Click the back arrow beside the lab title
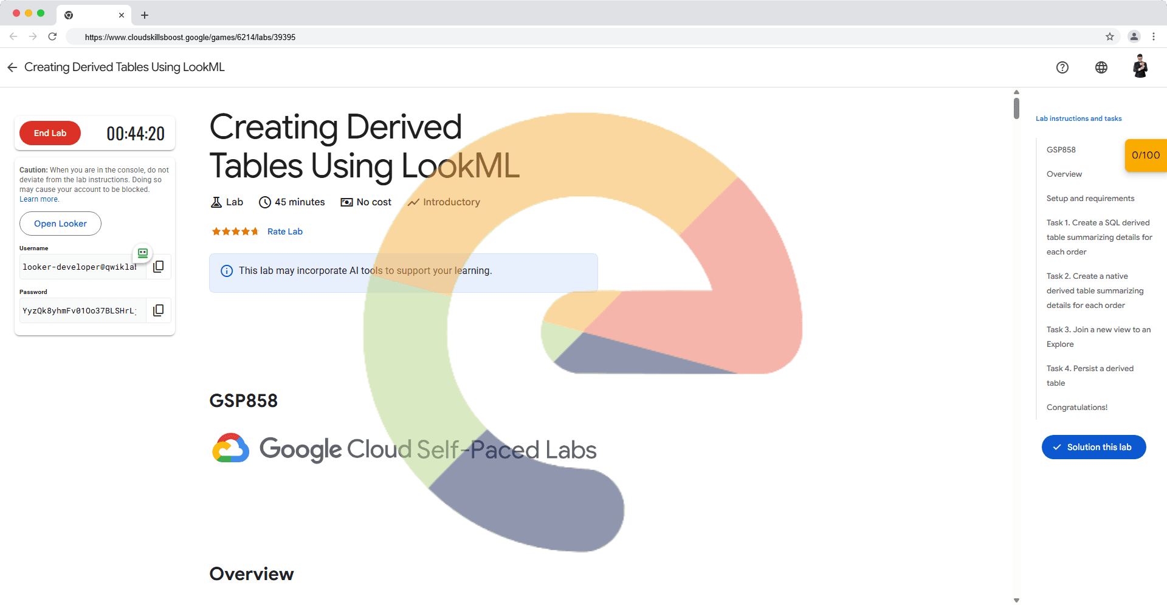The image size is (1167, 605). click(12, 67)
